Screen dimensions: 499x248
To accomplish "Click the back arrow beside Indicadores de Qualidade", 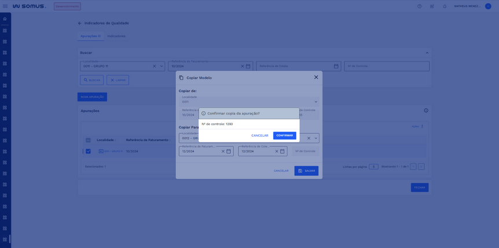I will pos(80,23).
